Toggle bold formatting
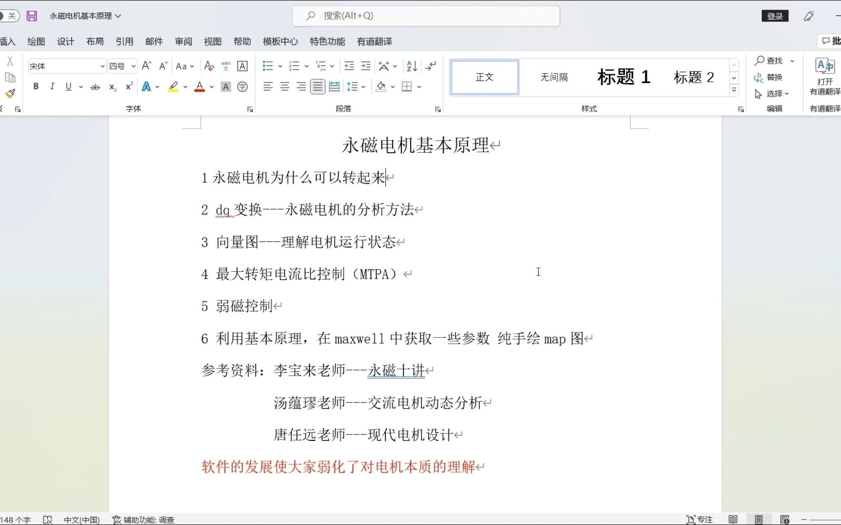The image size is (841, 525). pos(36,87)
